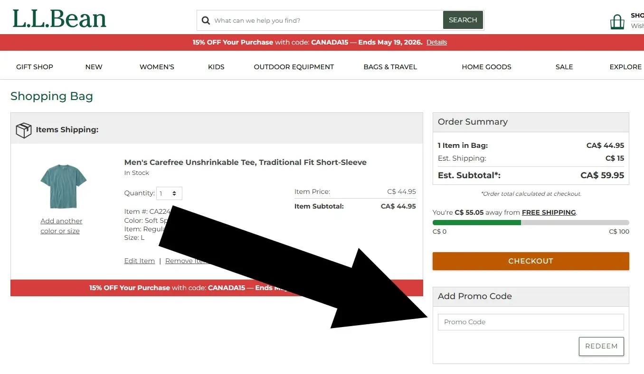
Task: Open the SALE menu
Action: (564, 67)
